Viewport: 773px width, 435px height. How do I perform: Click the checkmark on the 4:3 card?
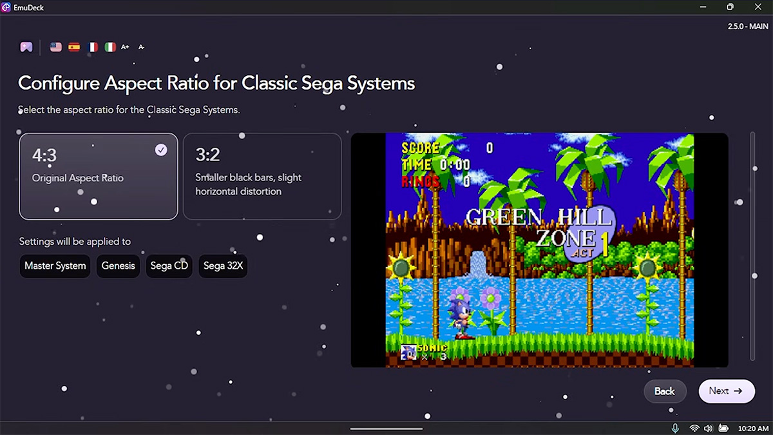click(x=162, y=150)
